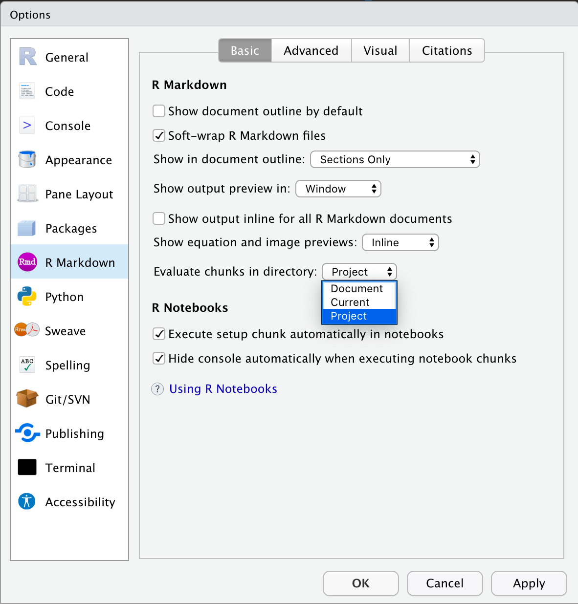The image size is (578, 604).
Task: Select the Pane Layout label
Action: (79, 194)
